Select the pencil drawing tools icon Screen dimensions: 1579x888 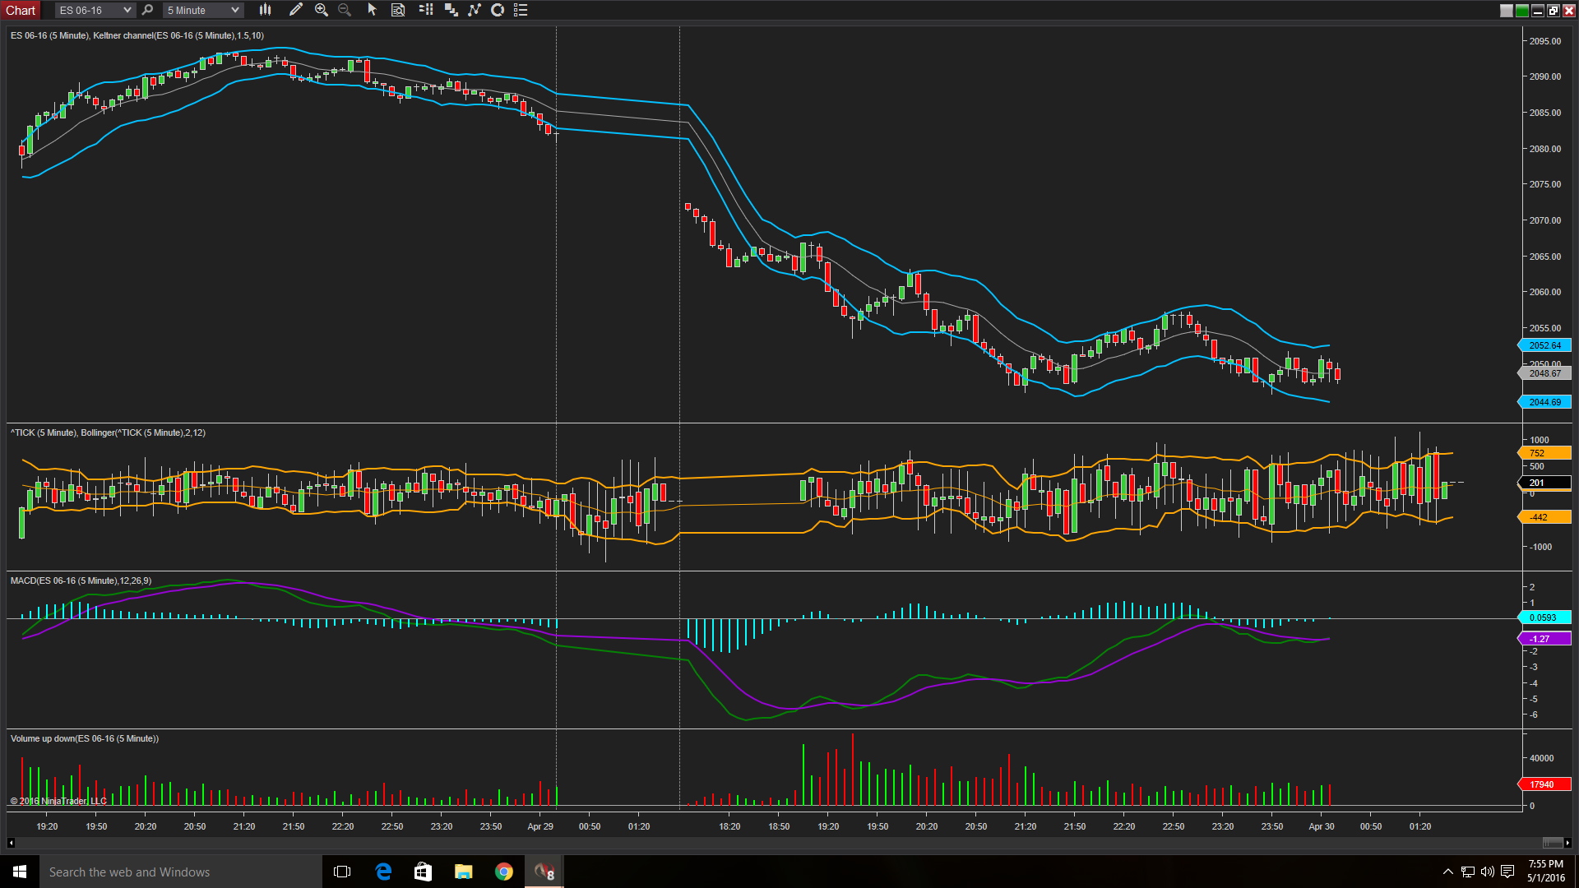tap(296, 10)
